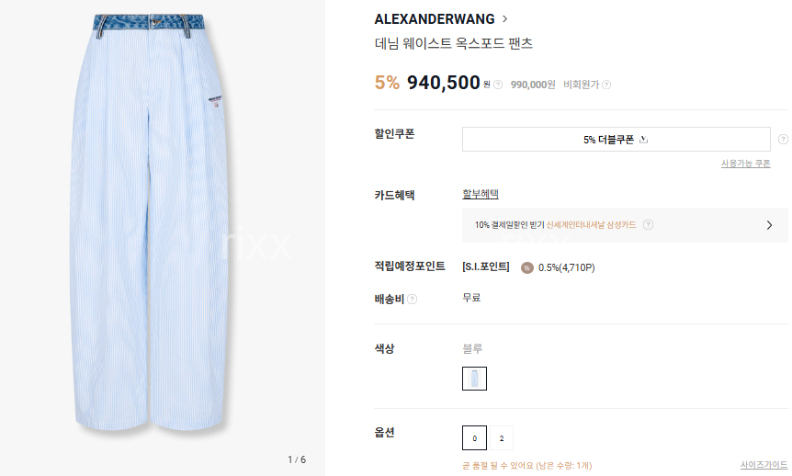Click the help icon next to 비회원가
The height and width of the screenshot is (476, 792).
[x=606, y=85]
